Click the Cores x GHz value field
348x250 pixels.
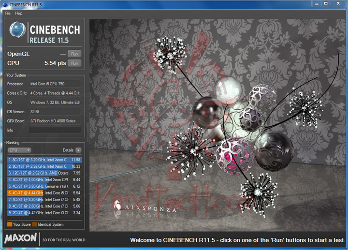55,93
